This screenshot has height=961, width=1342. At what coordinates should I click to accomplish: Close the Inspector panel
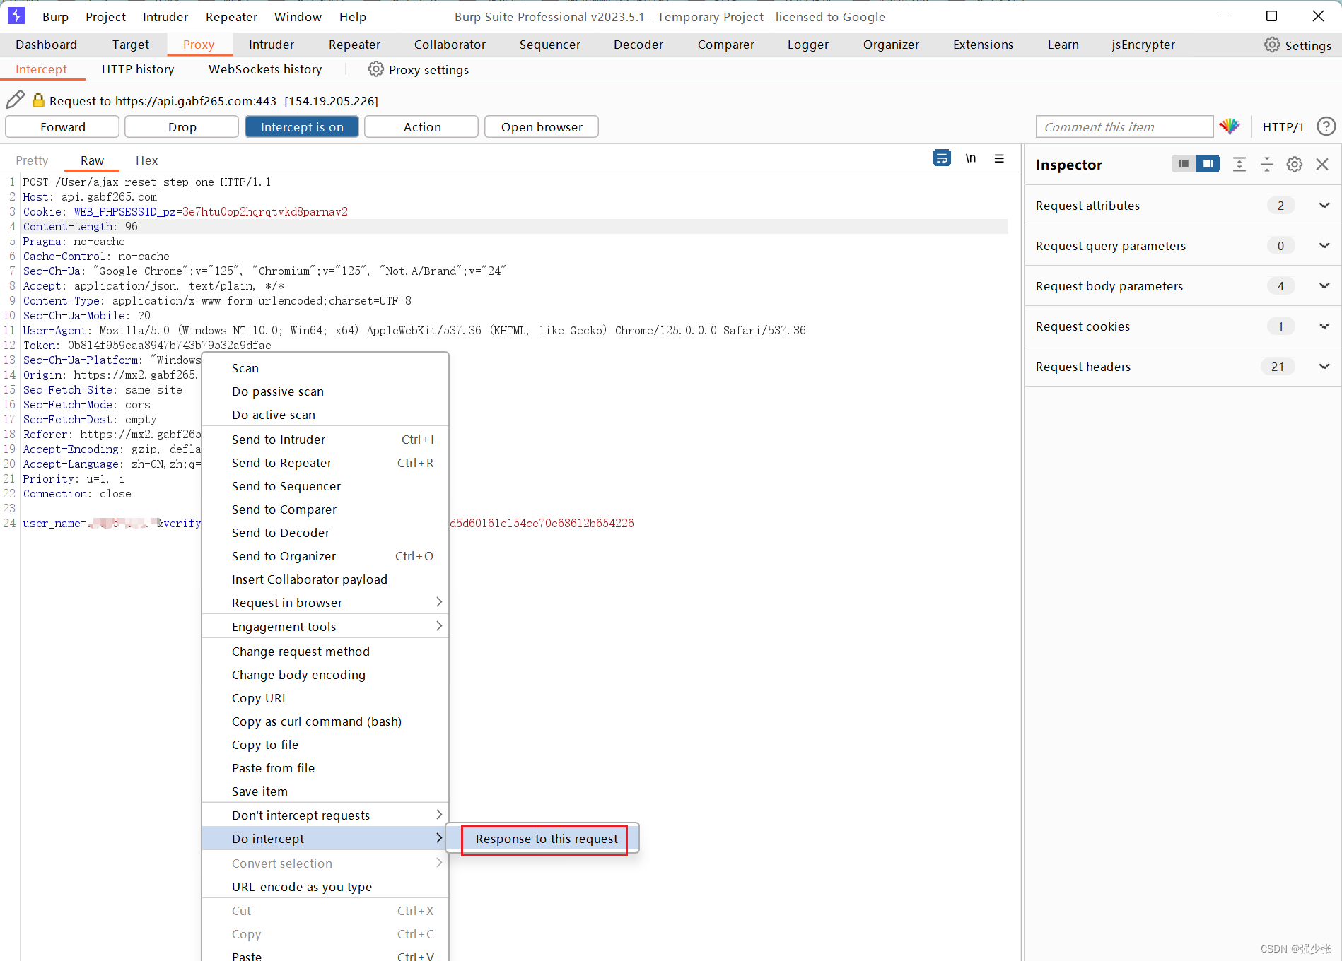pos(1322,164)
